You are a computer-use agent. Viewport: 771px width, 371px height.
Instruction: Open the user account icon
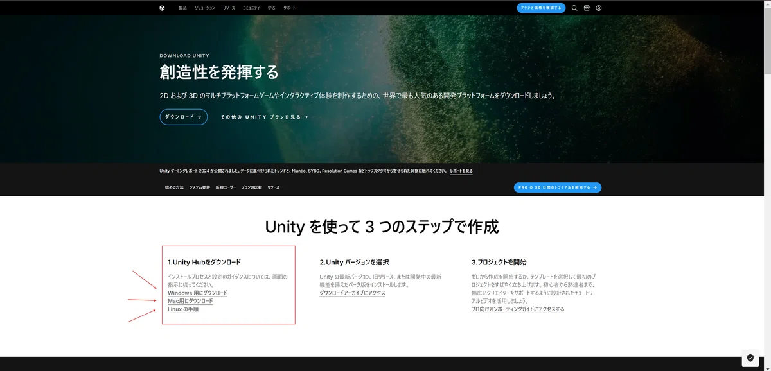click(599, 8)
